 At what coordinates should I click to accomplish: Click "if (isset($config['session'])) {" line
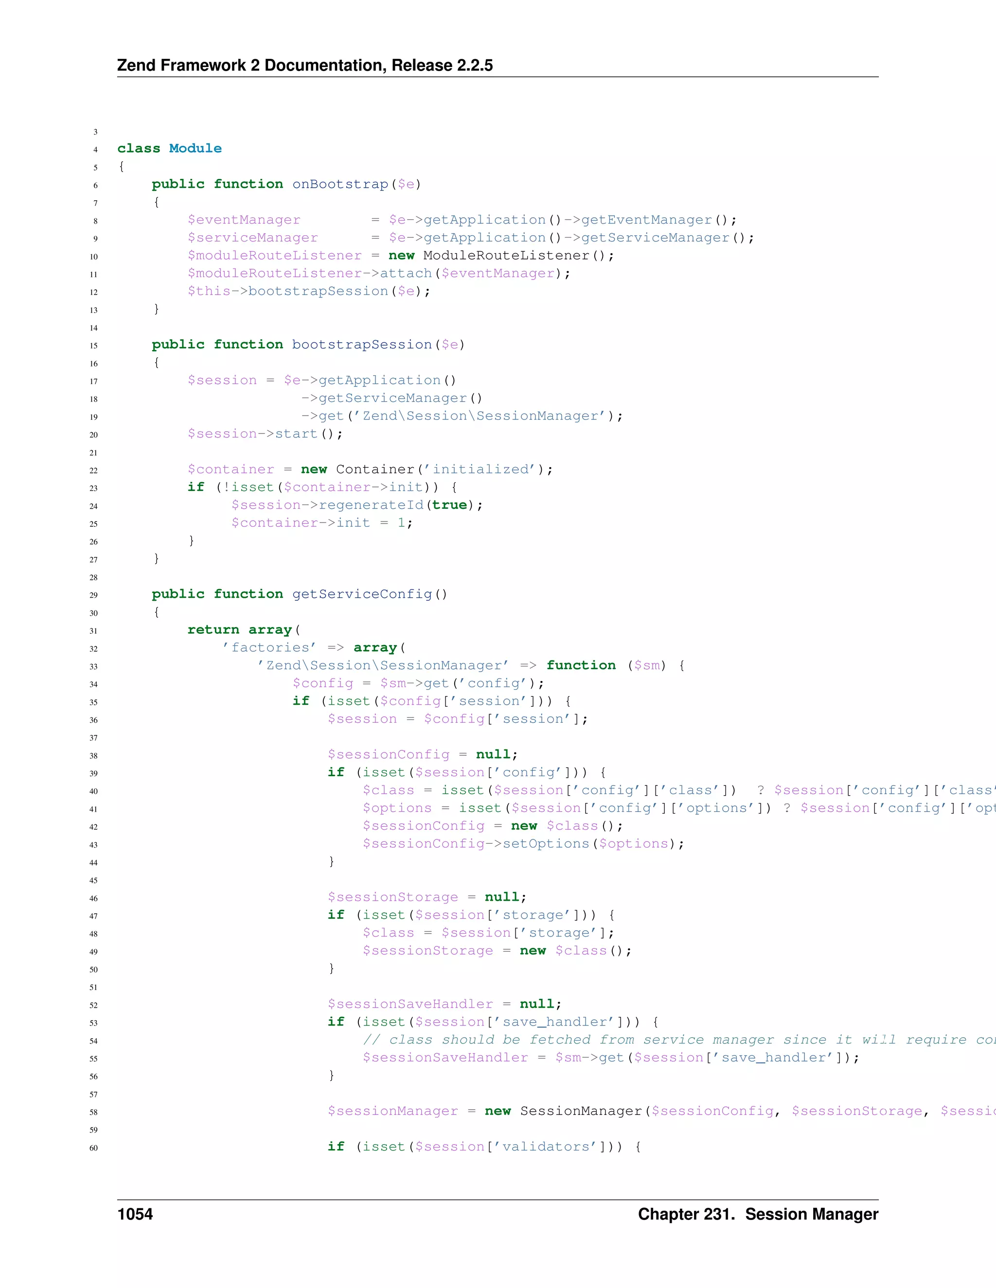(x=432, y=701)
